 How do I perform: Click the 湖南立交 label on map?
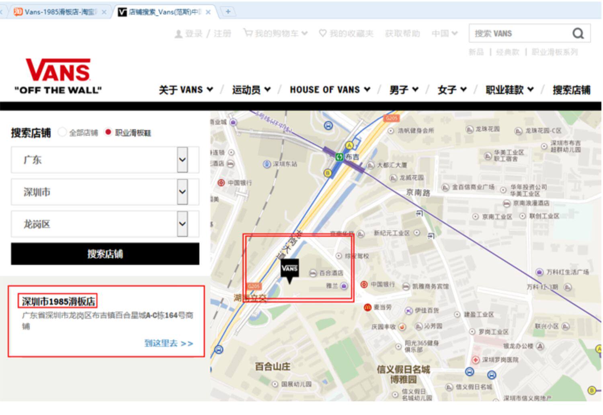pos(250,298)
